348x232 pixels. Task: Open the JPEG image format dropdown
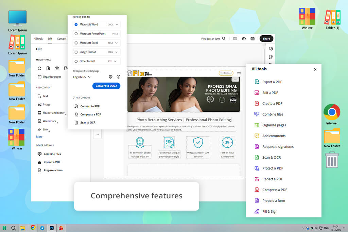[116, 52]
